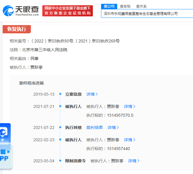Open 详情 for 执行其他 2021-07-22
Image resolution: width=193 pixels, height=174 pixels.
113,128
